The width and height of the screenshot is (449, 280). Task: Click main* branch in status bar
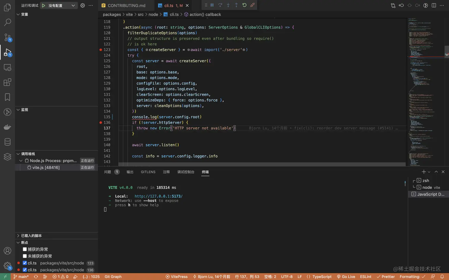coord(21,276)
